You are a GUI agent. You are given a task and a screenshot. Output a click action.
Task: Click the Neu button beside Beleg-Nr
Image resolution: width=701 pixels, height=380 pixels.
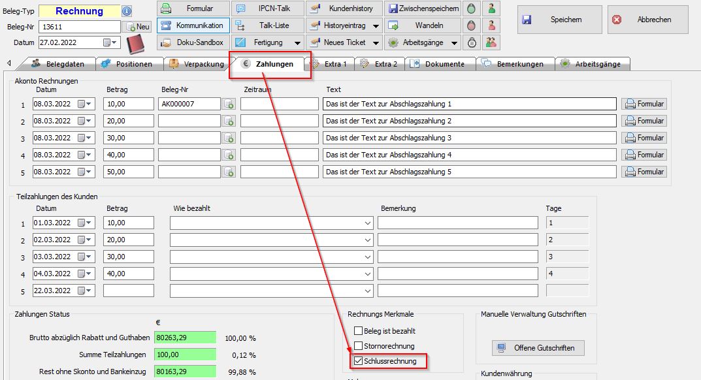point(138,27)
